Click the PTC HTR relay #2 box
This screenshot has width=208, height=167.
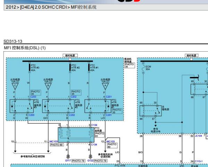pyautogui.click(x=58, y=106)
